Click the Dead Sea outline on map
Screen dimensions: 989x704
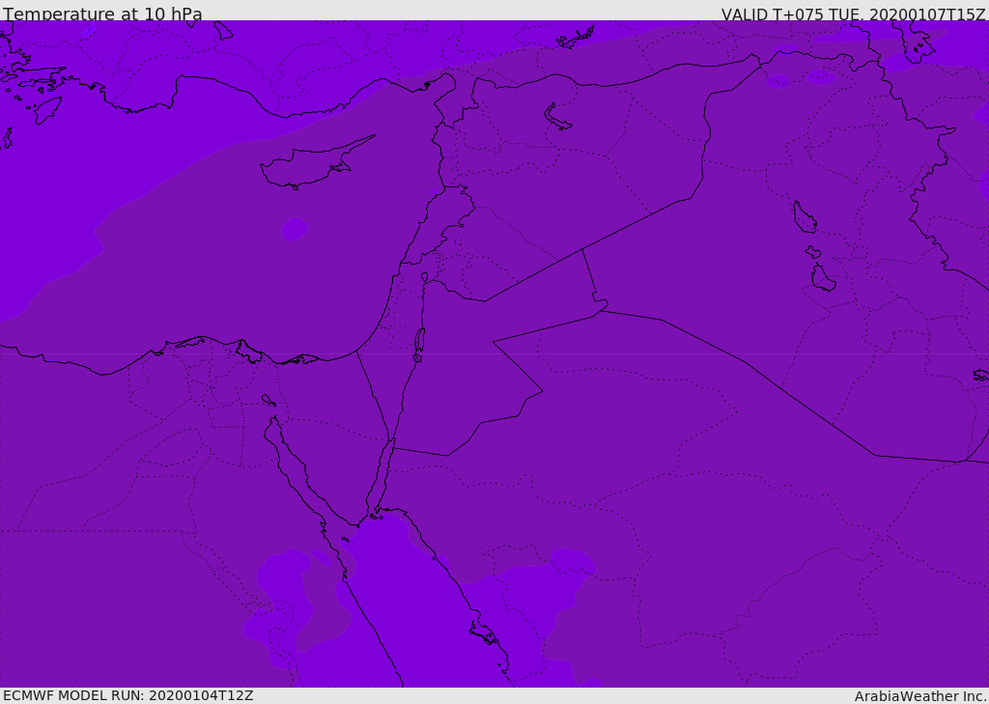point(419,345)
